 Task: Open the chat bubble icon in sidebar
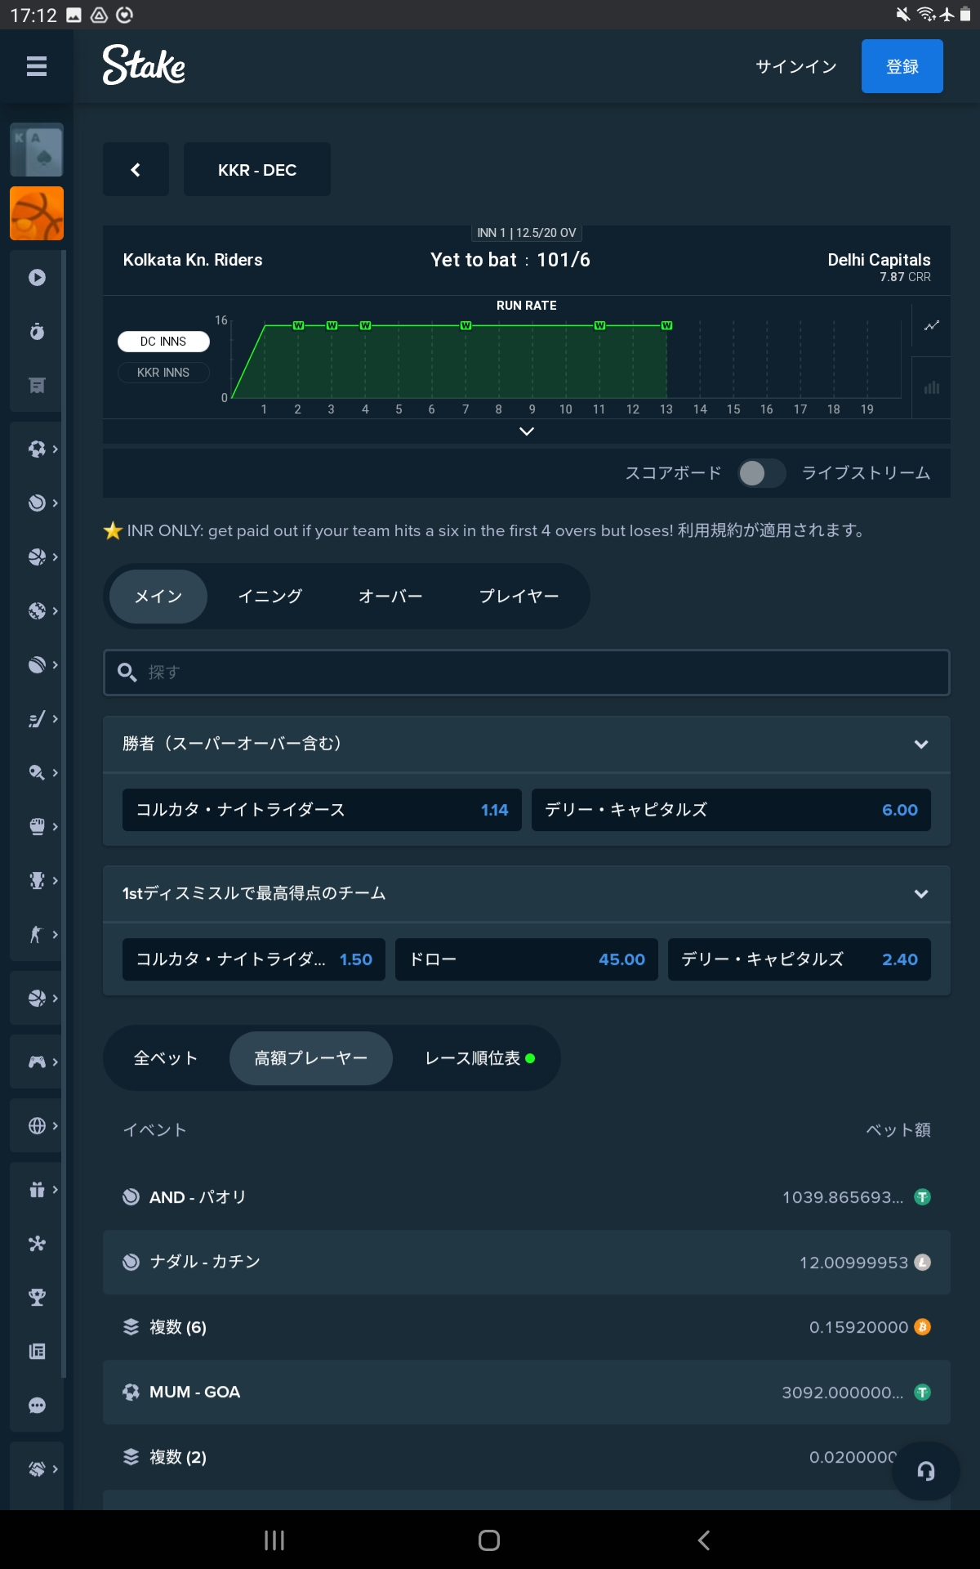pos(37,1406)
